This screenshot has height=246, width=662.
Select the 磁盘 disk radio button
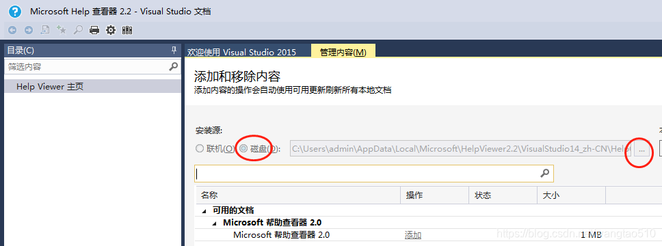pos(243,148)
